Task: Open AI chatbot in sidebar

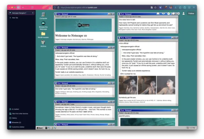Action: click(x=14, y=109)
